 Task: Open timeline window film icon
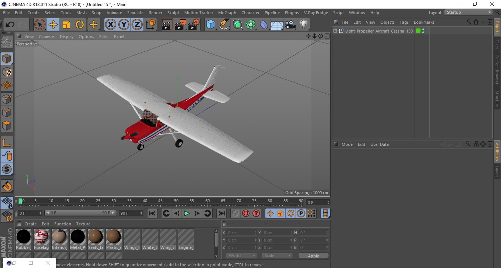point(325,214)
